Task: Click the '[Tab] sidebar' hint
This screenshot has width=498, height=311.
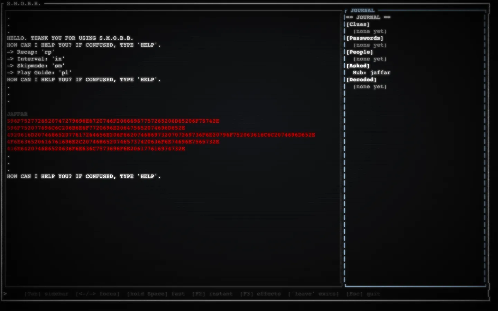Action: tap(46, 294)
